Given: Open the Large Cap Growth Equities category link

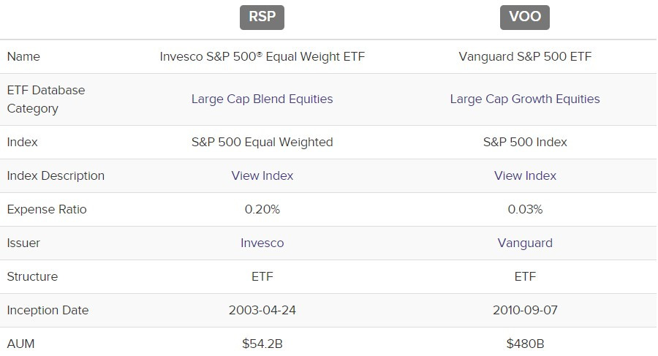Looking at the screenshot, I should [524, 99].
